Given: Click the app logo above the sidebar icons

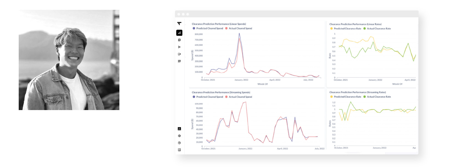Looking at the screenshot, I should pyautogui.click(x=179, y=24).
